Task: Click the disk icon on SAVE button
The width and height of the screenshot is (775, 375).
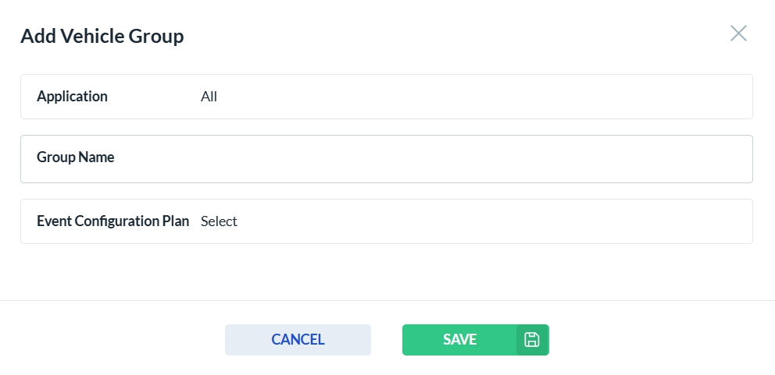Action: click(532, 340)
